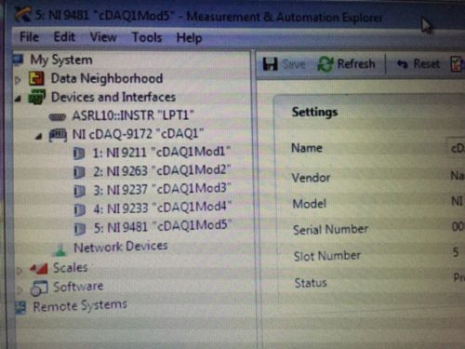
Task: Select Data Neighborhood in tree
Action: tap(107, 78)
